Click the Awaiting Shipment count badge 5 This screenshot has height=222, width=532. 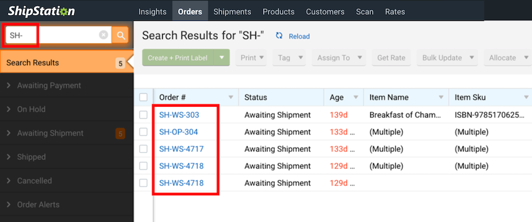coord(120,133)
